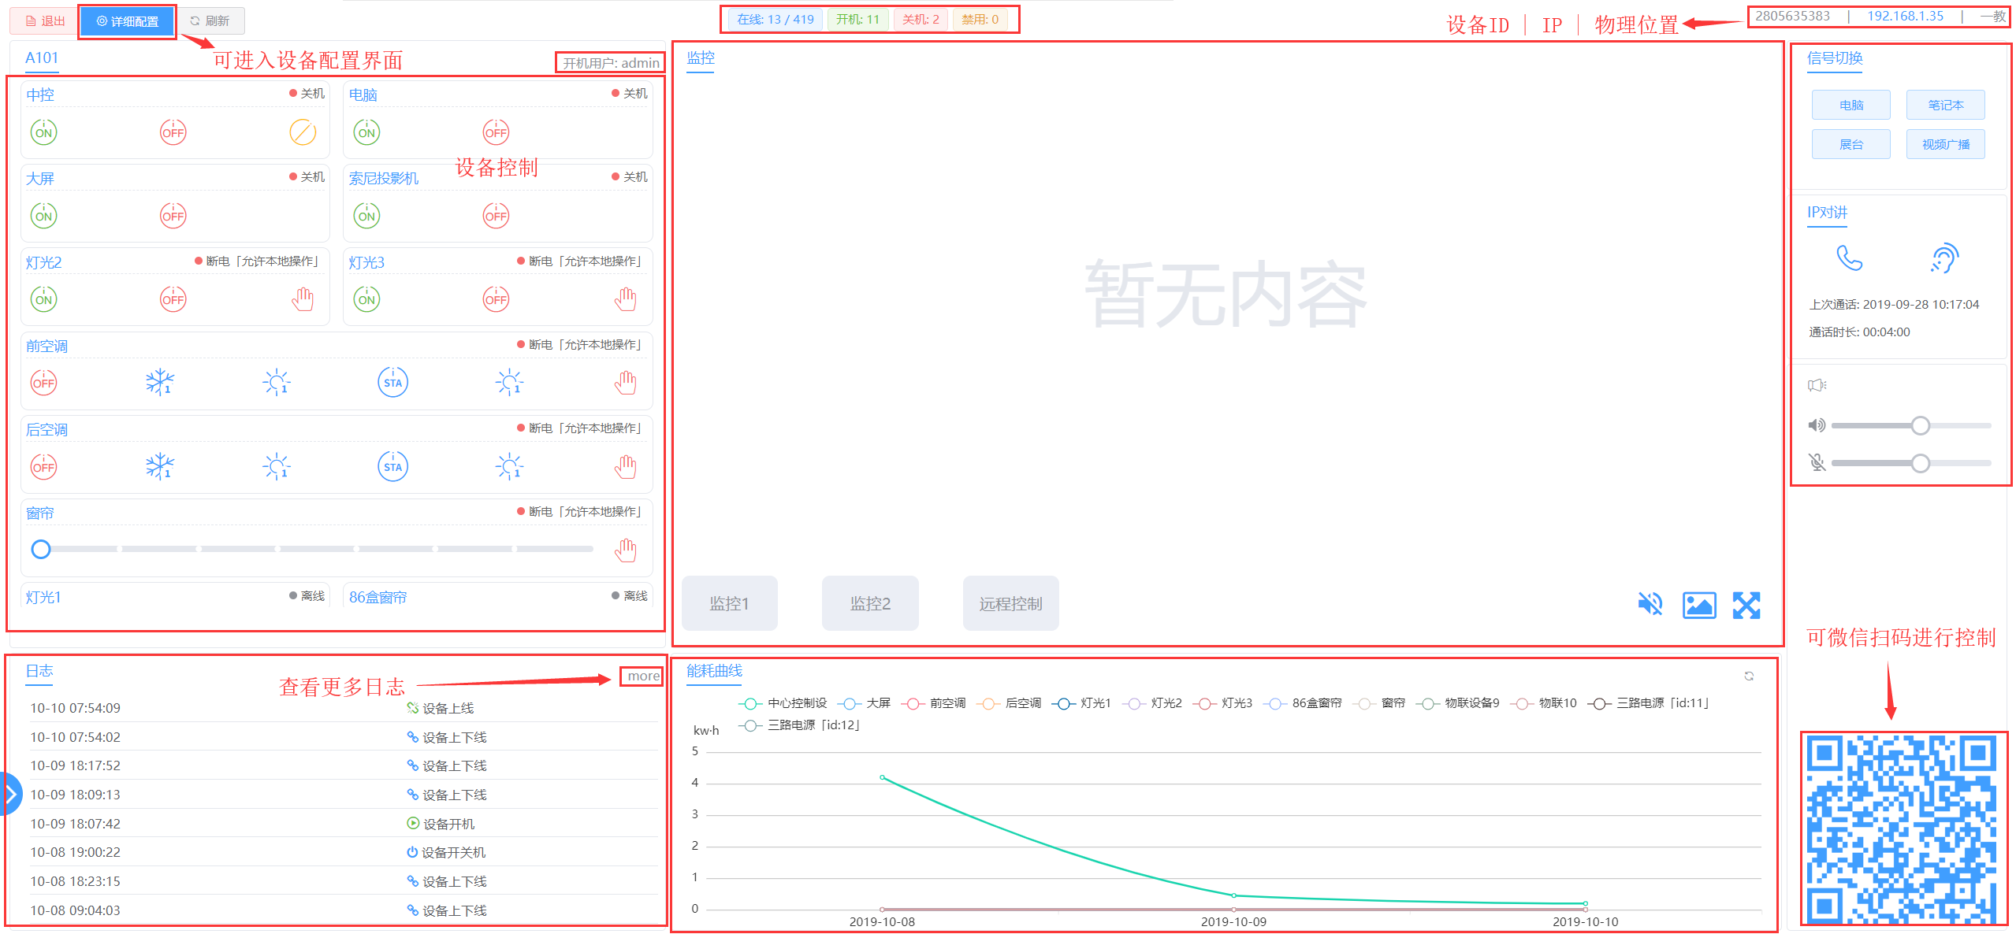The height and width of the screenshot is (934, 2016).
Task: Click the listening ear icon in IP对讲
Action: click(x=1944, y=258)
